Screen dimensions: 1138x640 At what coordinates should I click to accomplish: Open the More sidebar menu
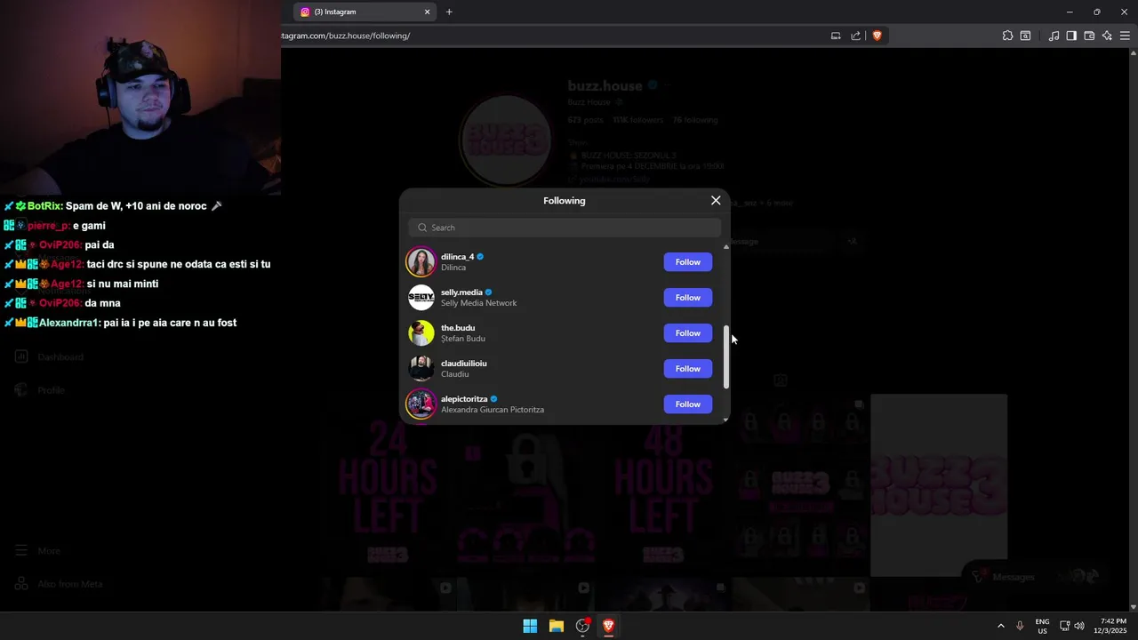[38, 551]
